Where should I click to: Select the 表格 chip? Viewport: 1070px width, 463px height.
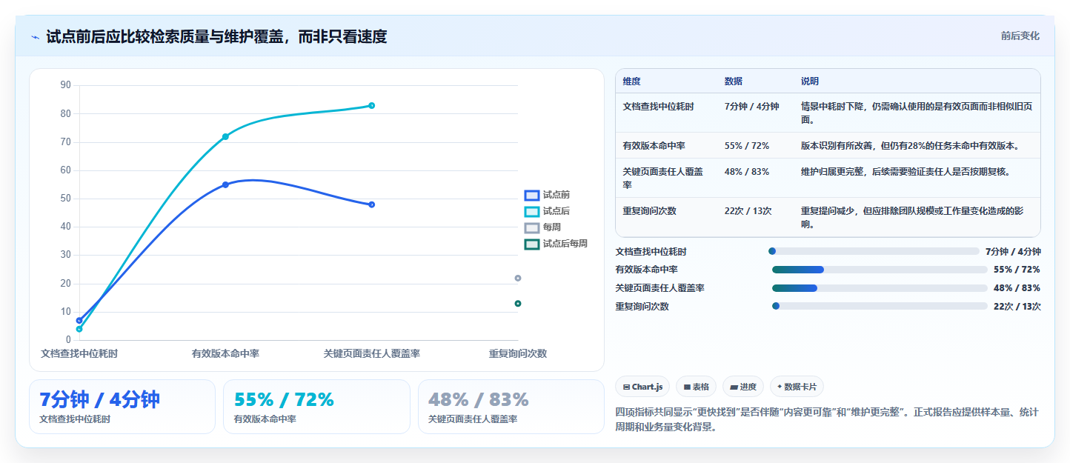[x=696, y=387]
